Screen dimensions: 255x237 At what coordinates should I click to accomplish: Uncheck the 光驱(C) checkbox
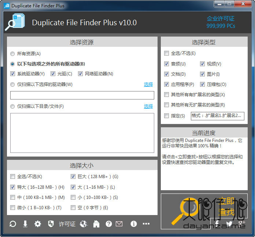[53, 74]
